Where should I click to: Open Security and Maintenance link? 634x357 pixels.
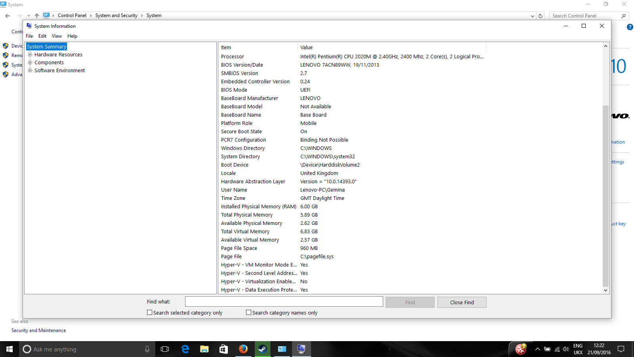[x=39, y=330]
